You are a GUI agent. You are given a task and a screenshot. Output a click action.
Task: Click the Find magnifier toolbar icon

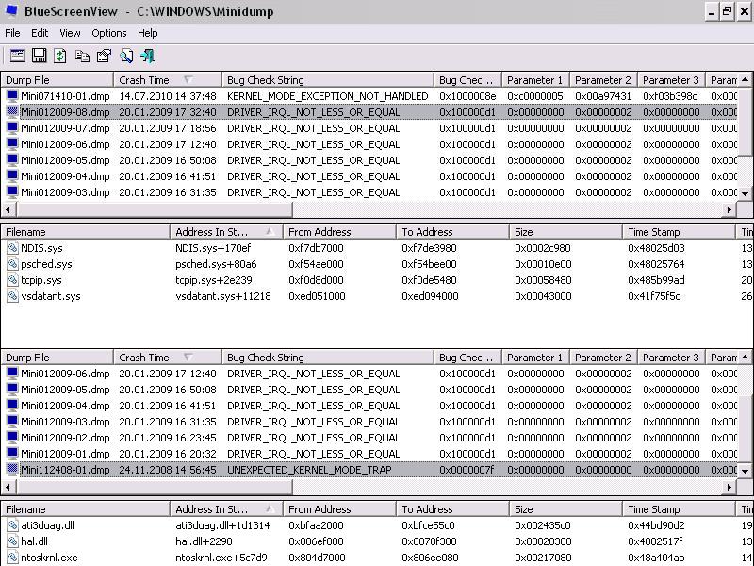[x=126, y=56]
